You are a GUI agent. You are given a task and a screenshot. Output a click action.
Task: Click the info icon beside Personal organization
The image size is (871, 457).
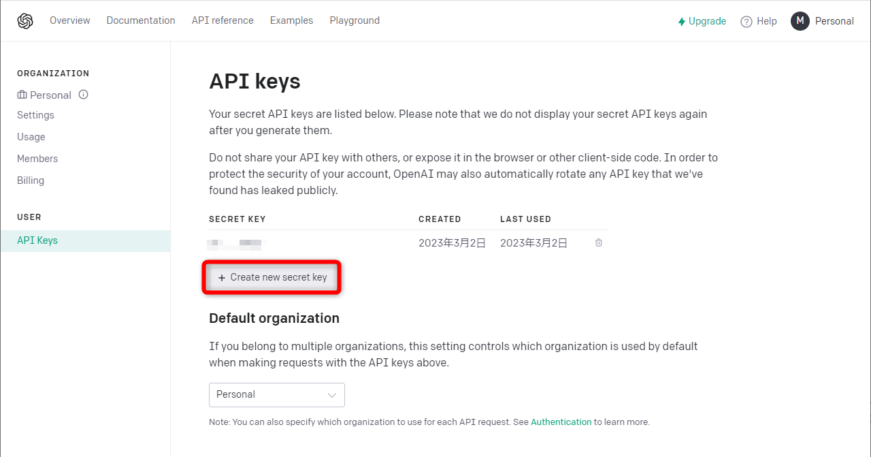click(x=83, y=95)
